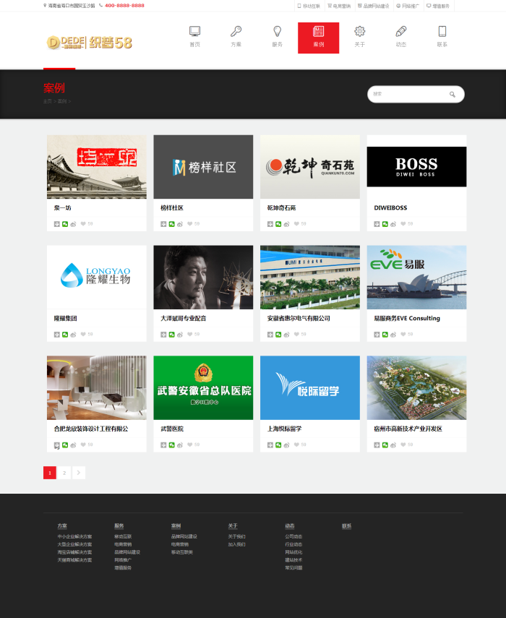Screen dimensions: 506x618
Task: Open 关于我们 in the footer
Action: (x=237, y=536)
